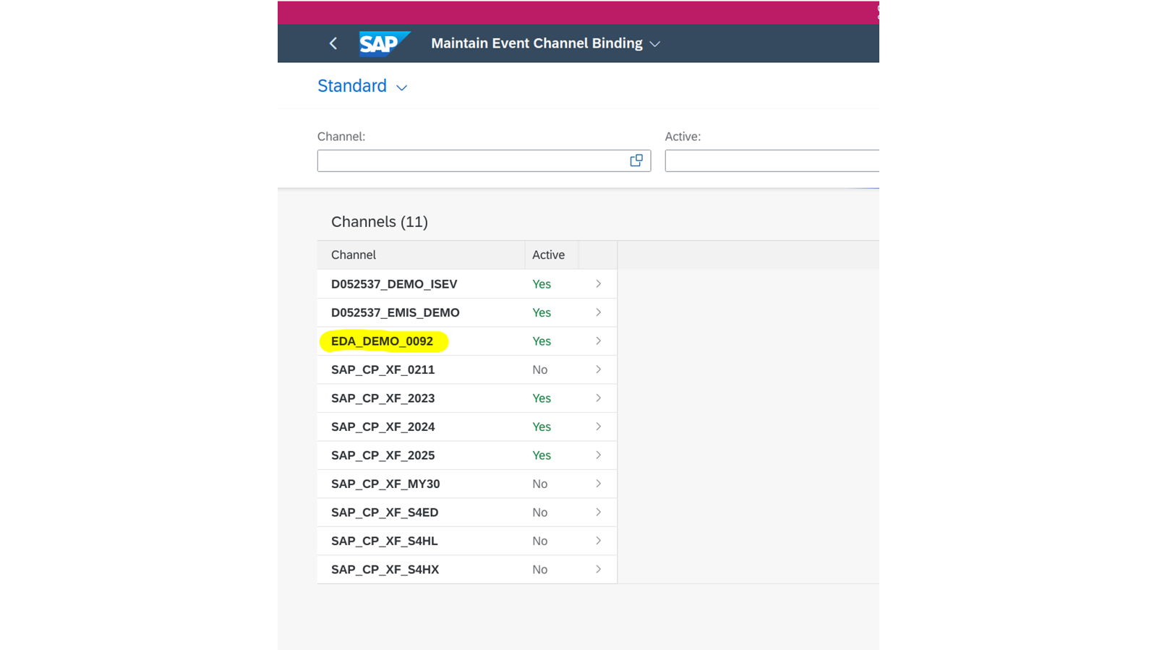Screen dimensions: 1157x650
Task: Open details arrow for SAP_CP_XF_0211
Action: pos(598,369)
